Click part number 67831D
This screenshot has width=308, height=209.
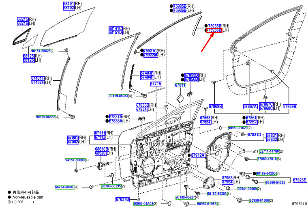(255, 135)
